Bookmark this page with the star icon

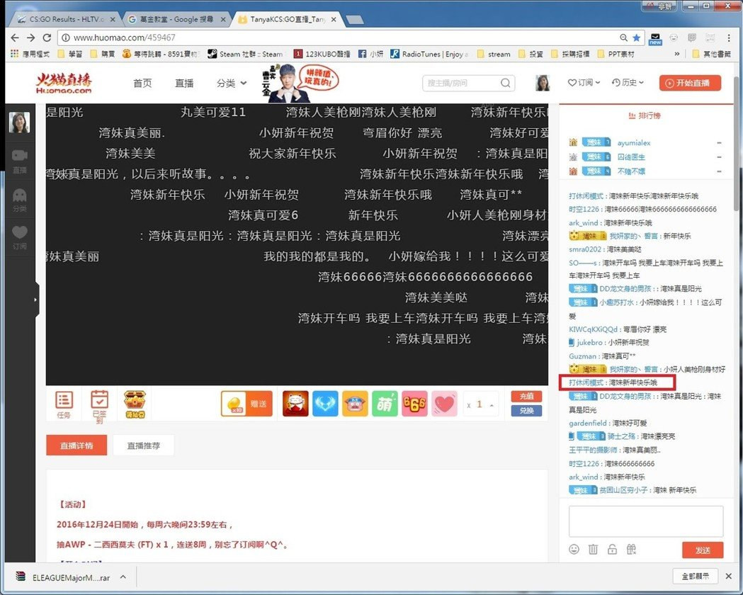(636, 38)
